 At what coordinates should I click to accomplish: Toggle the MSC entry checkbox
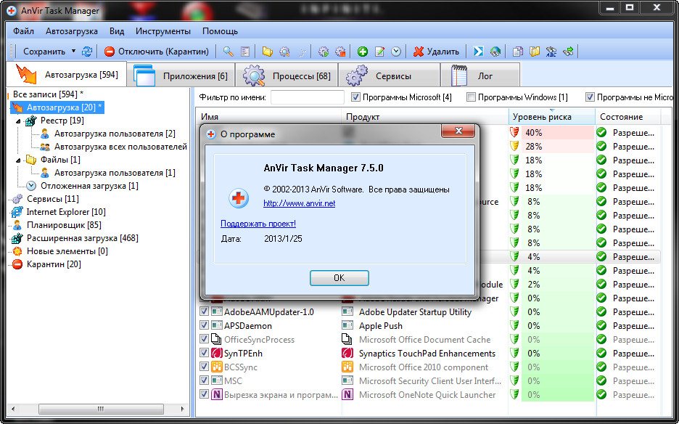[204, 381]
